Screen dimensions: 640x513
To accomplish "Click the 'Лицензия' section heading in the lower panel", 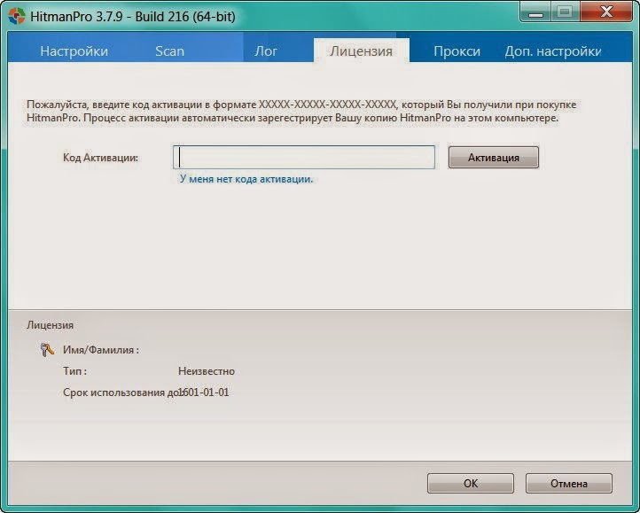I will click(50, 325).
